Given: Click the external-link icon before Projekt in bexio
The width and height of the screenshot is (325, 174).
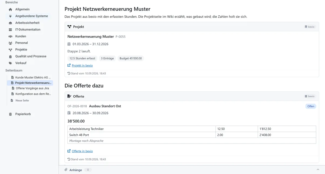Looking at the screenshot, I should (69, 66).
